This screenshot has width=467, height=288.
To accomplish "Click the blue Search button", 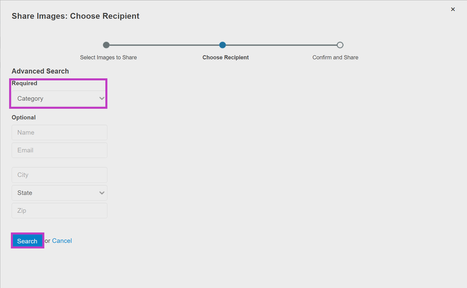I will coord(27,241).
